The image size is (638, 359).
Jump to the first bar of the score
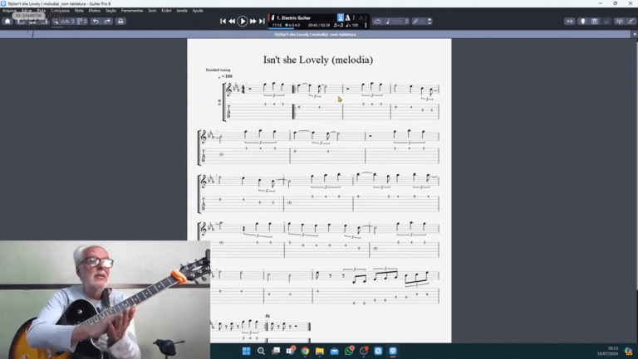click(223, 21)
